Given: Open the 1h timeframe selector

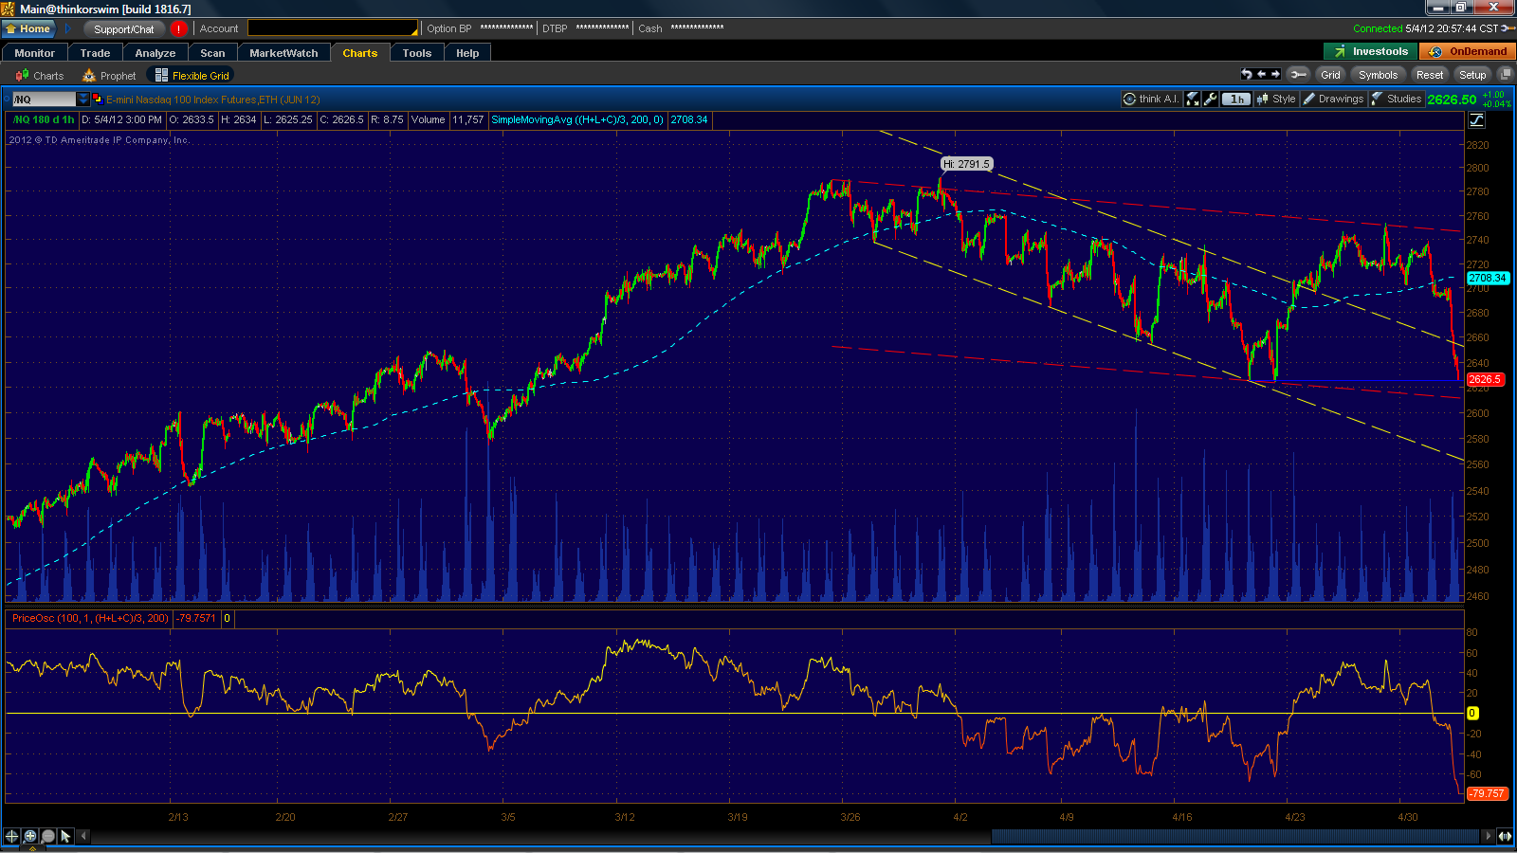Looking at the screenshot, I should pos(1236,99).
